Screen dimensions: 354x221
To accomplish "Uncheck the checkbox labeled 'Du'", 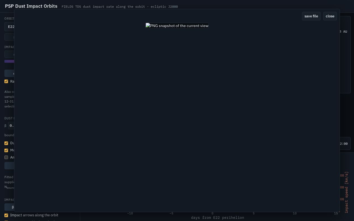I will (6, 143).
